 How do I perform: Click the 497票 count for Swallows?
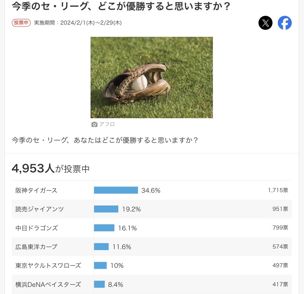coord(280,265)
